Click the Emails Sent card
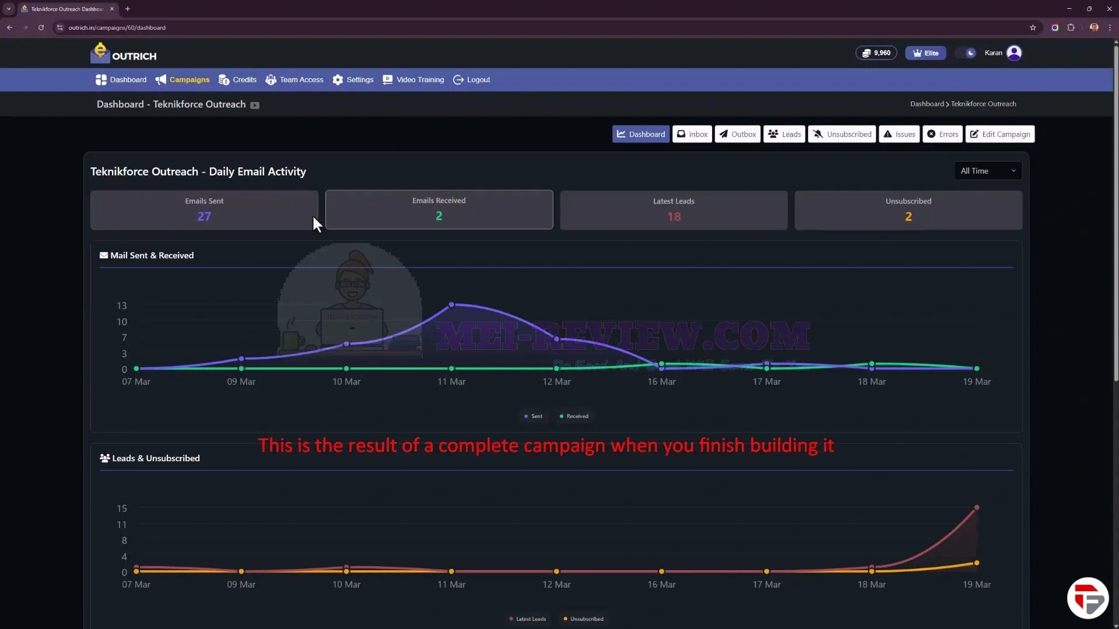The image size is (1119, 629). (x=204, y=210)
